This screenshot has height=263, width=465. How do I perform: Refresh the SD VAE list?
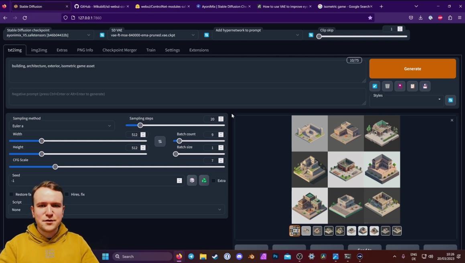click(206, 35)
